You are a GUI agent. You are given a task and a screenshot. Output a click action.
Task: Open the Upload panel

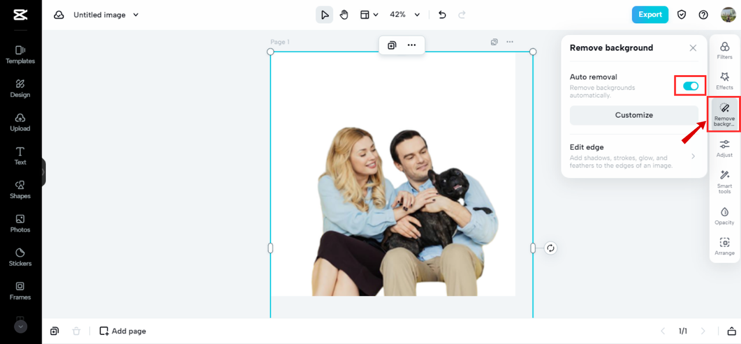[x=20, y=122]
